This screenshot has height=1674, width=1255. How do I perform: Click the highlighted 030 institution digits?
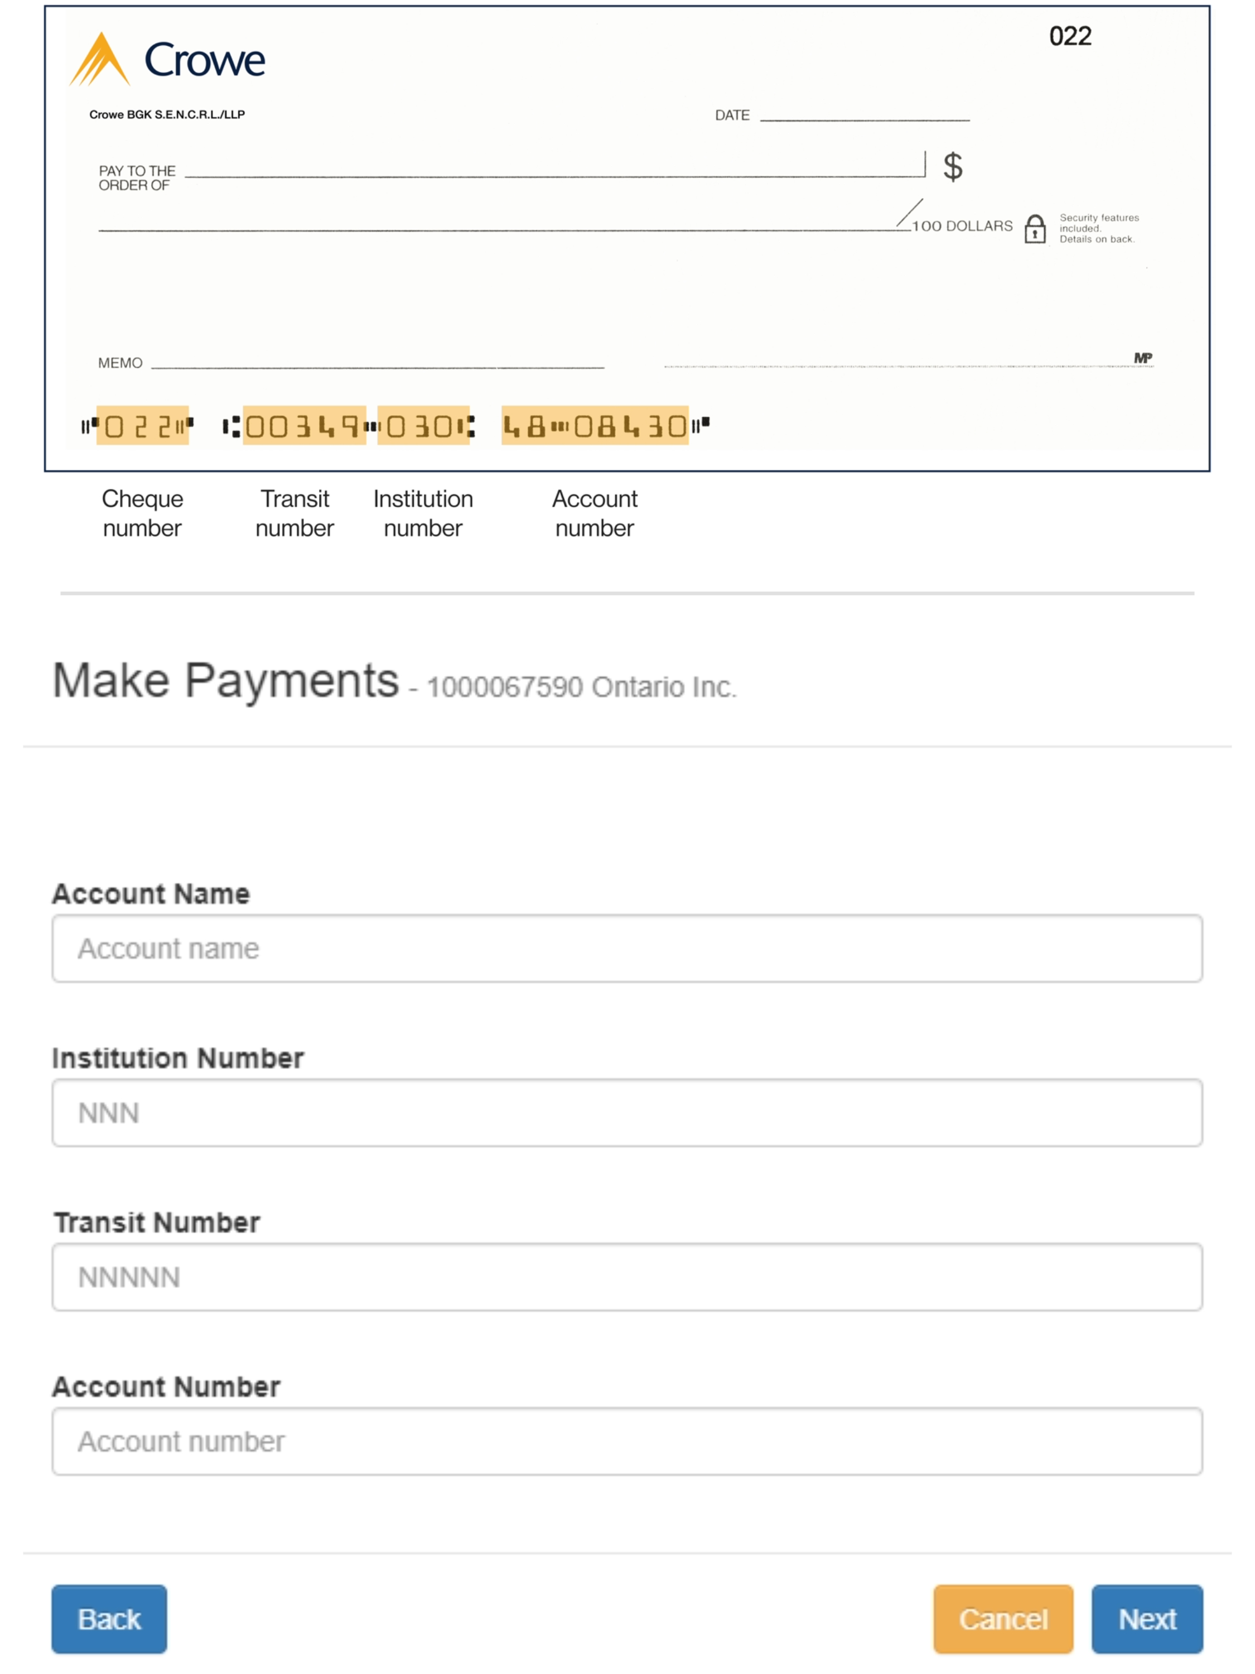coord(423,426)
